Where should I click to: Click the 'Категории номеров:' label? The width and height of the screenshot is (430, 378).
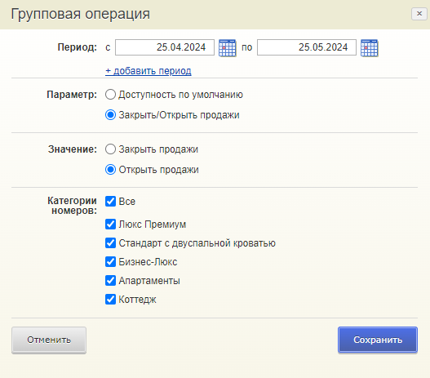point(72,206)
